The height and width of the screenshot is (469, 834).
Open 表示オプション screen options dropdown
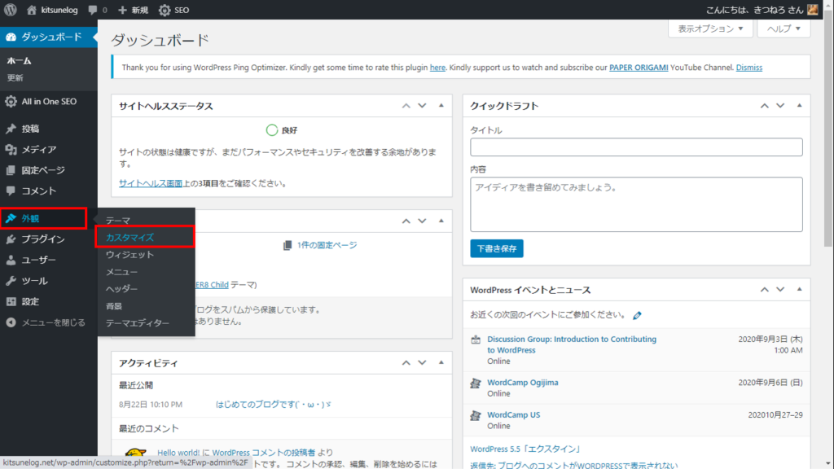pyautogui.click(x=710, y=28)
